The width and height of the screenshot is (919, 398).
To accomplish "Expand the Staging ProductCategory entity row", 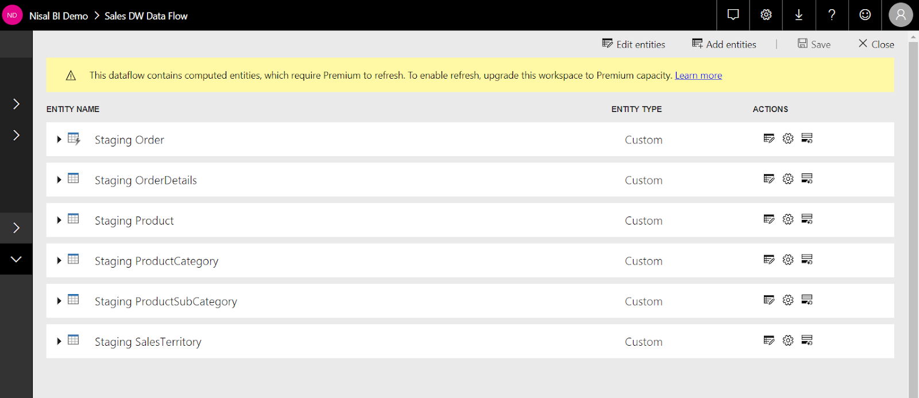I will pos(59,261).
